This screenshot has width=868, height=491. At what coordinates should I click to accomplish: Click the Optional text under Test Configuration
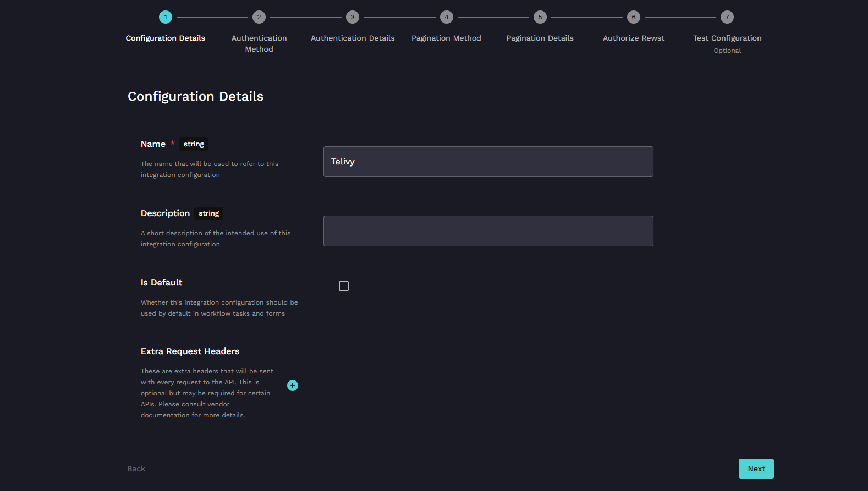727,51
